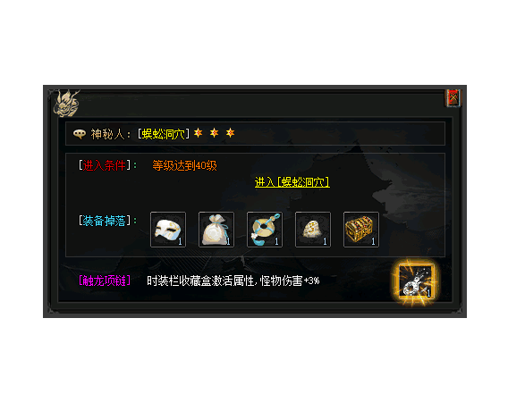Click the cyan [装备掉落] label
Screen dimensions: 508x402
105,221
